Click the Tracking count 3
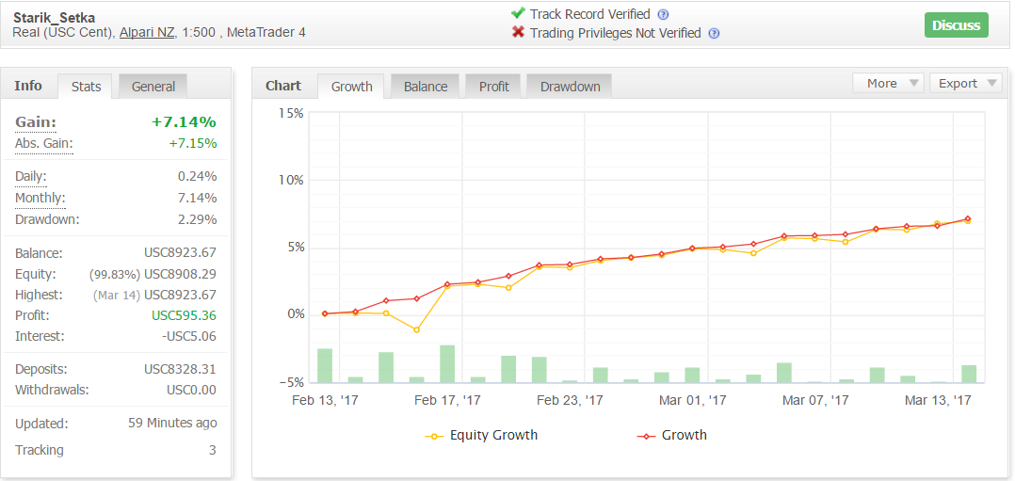This screenshot has height=481, width=1015. (x=213, y=450)
